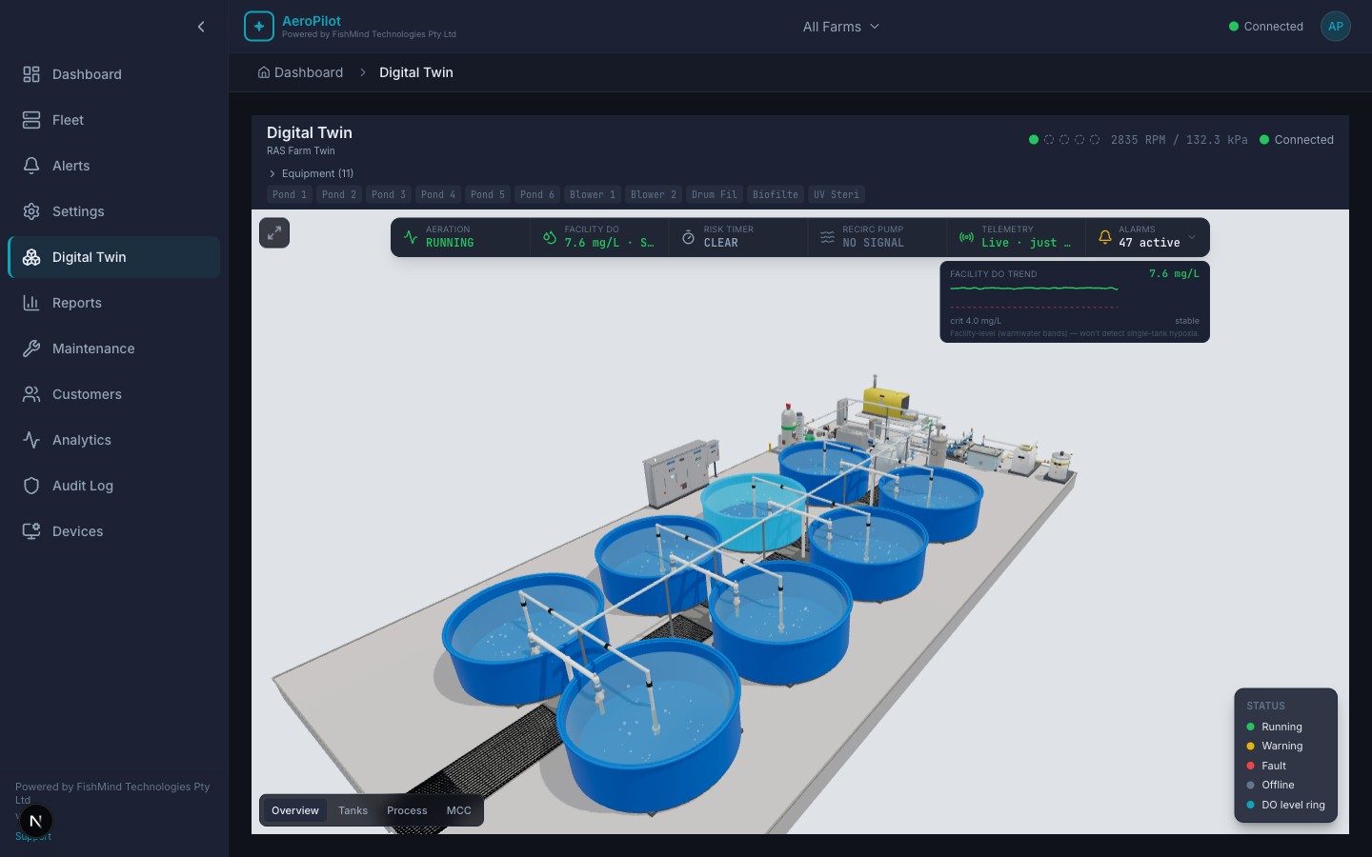Image resolution: width=1372 pixels, height=857 pixels.
Task: Select the Pond 5 equipment chip
Action: (488, 194)
